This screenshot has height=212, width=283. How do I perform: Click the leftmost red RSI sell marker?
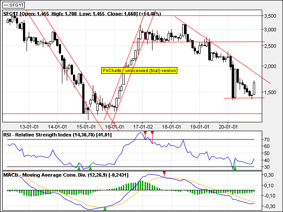[145, 133]
